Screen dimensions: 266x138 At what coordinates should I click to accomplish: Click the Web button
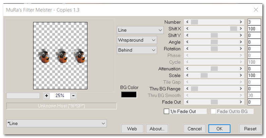132,128
